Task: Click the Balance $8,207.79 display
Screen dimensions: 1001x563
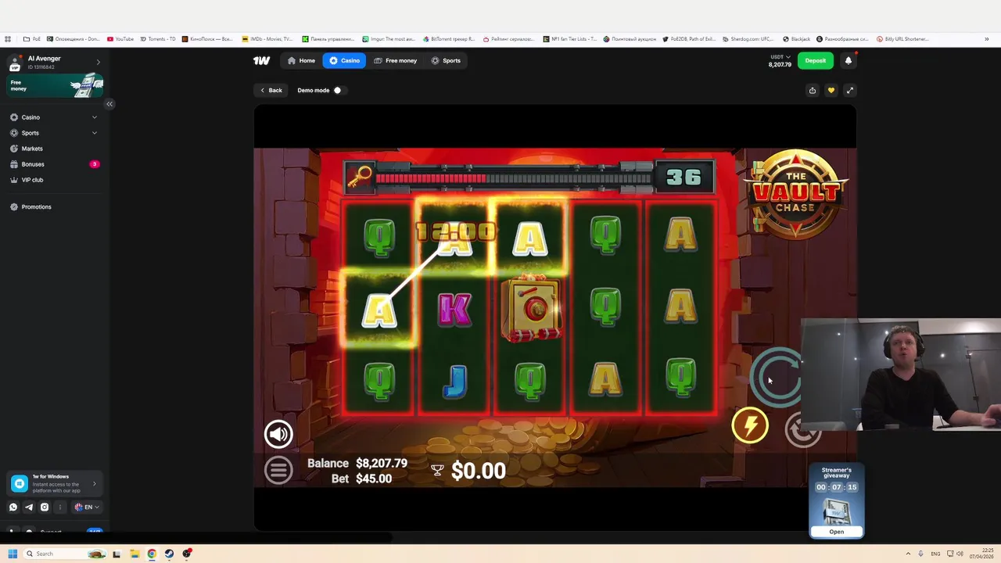Action: (x=357, y=463)
